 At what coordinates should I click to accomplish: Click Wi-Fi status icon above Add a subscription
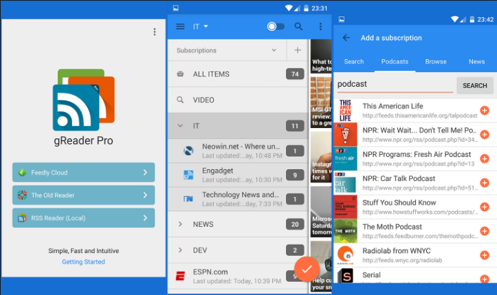455,19
